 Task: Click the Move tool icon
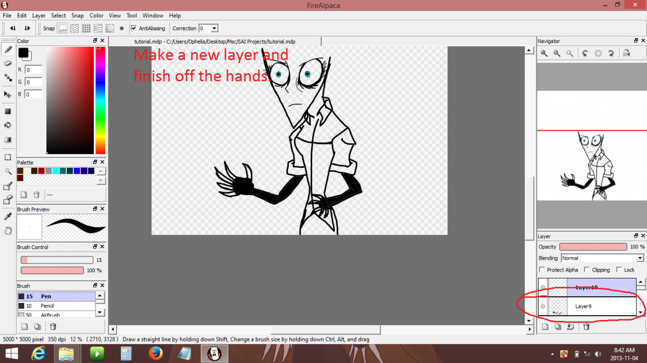[8, 94]
